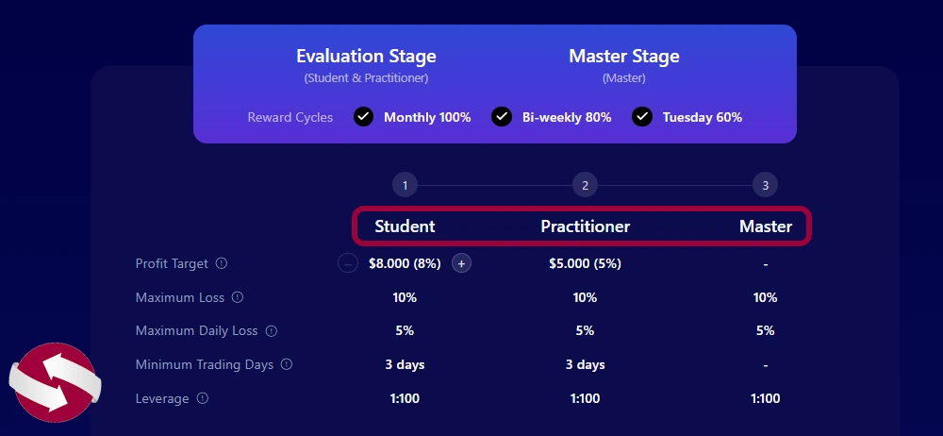This screenshot has width=943, height=436.
Task: Click the Leverage info icon
Action: click(x=203, y=398)
